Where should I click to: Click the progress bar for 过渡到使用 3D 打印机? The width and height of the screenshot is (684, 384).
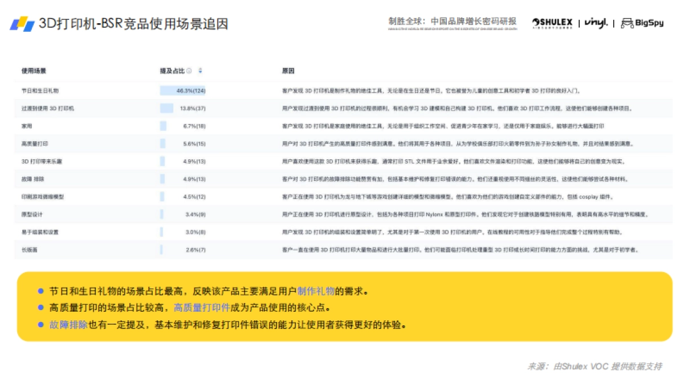click(167, 108)
